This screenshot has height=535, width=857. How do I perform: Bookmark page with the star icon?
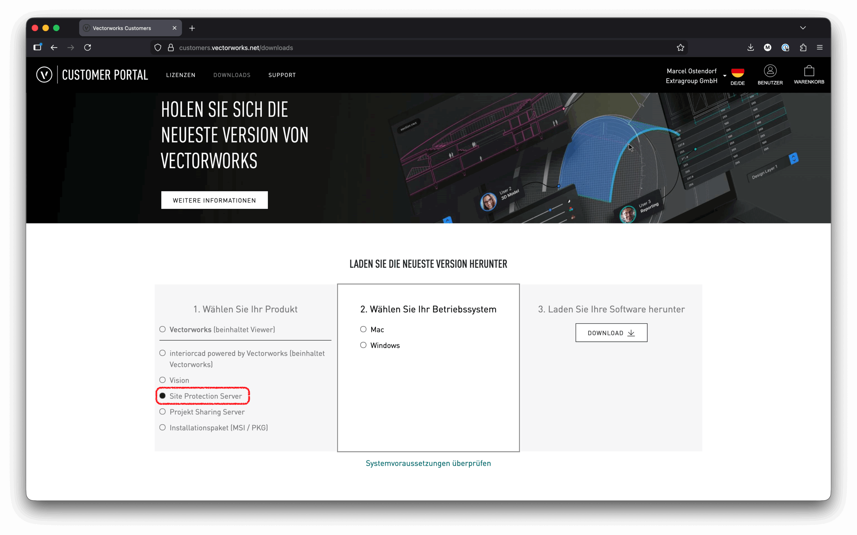(x=680, y=48)
